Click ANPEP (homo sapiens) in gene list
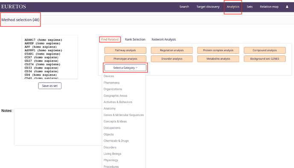The image size is (294, 168). [42, 43]
